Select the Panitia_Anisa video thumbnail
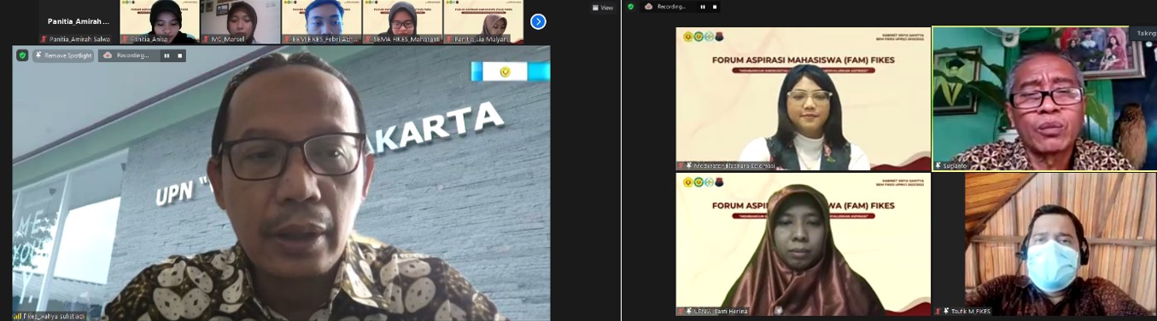Screen dimensions: 1157x321 (x=159, y=22)
